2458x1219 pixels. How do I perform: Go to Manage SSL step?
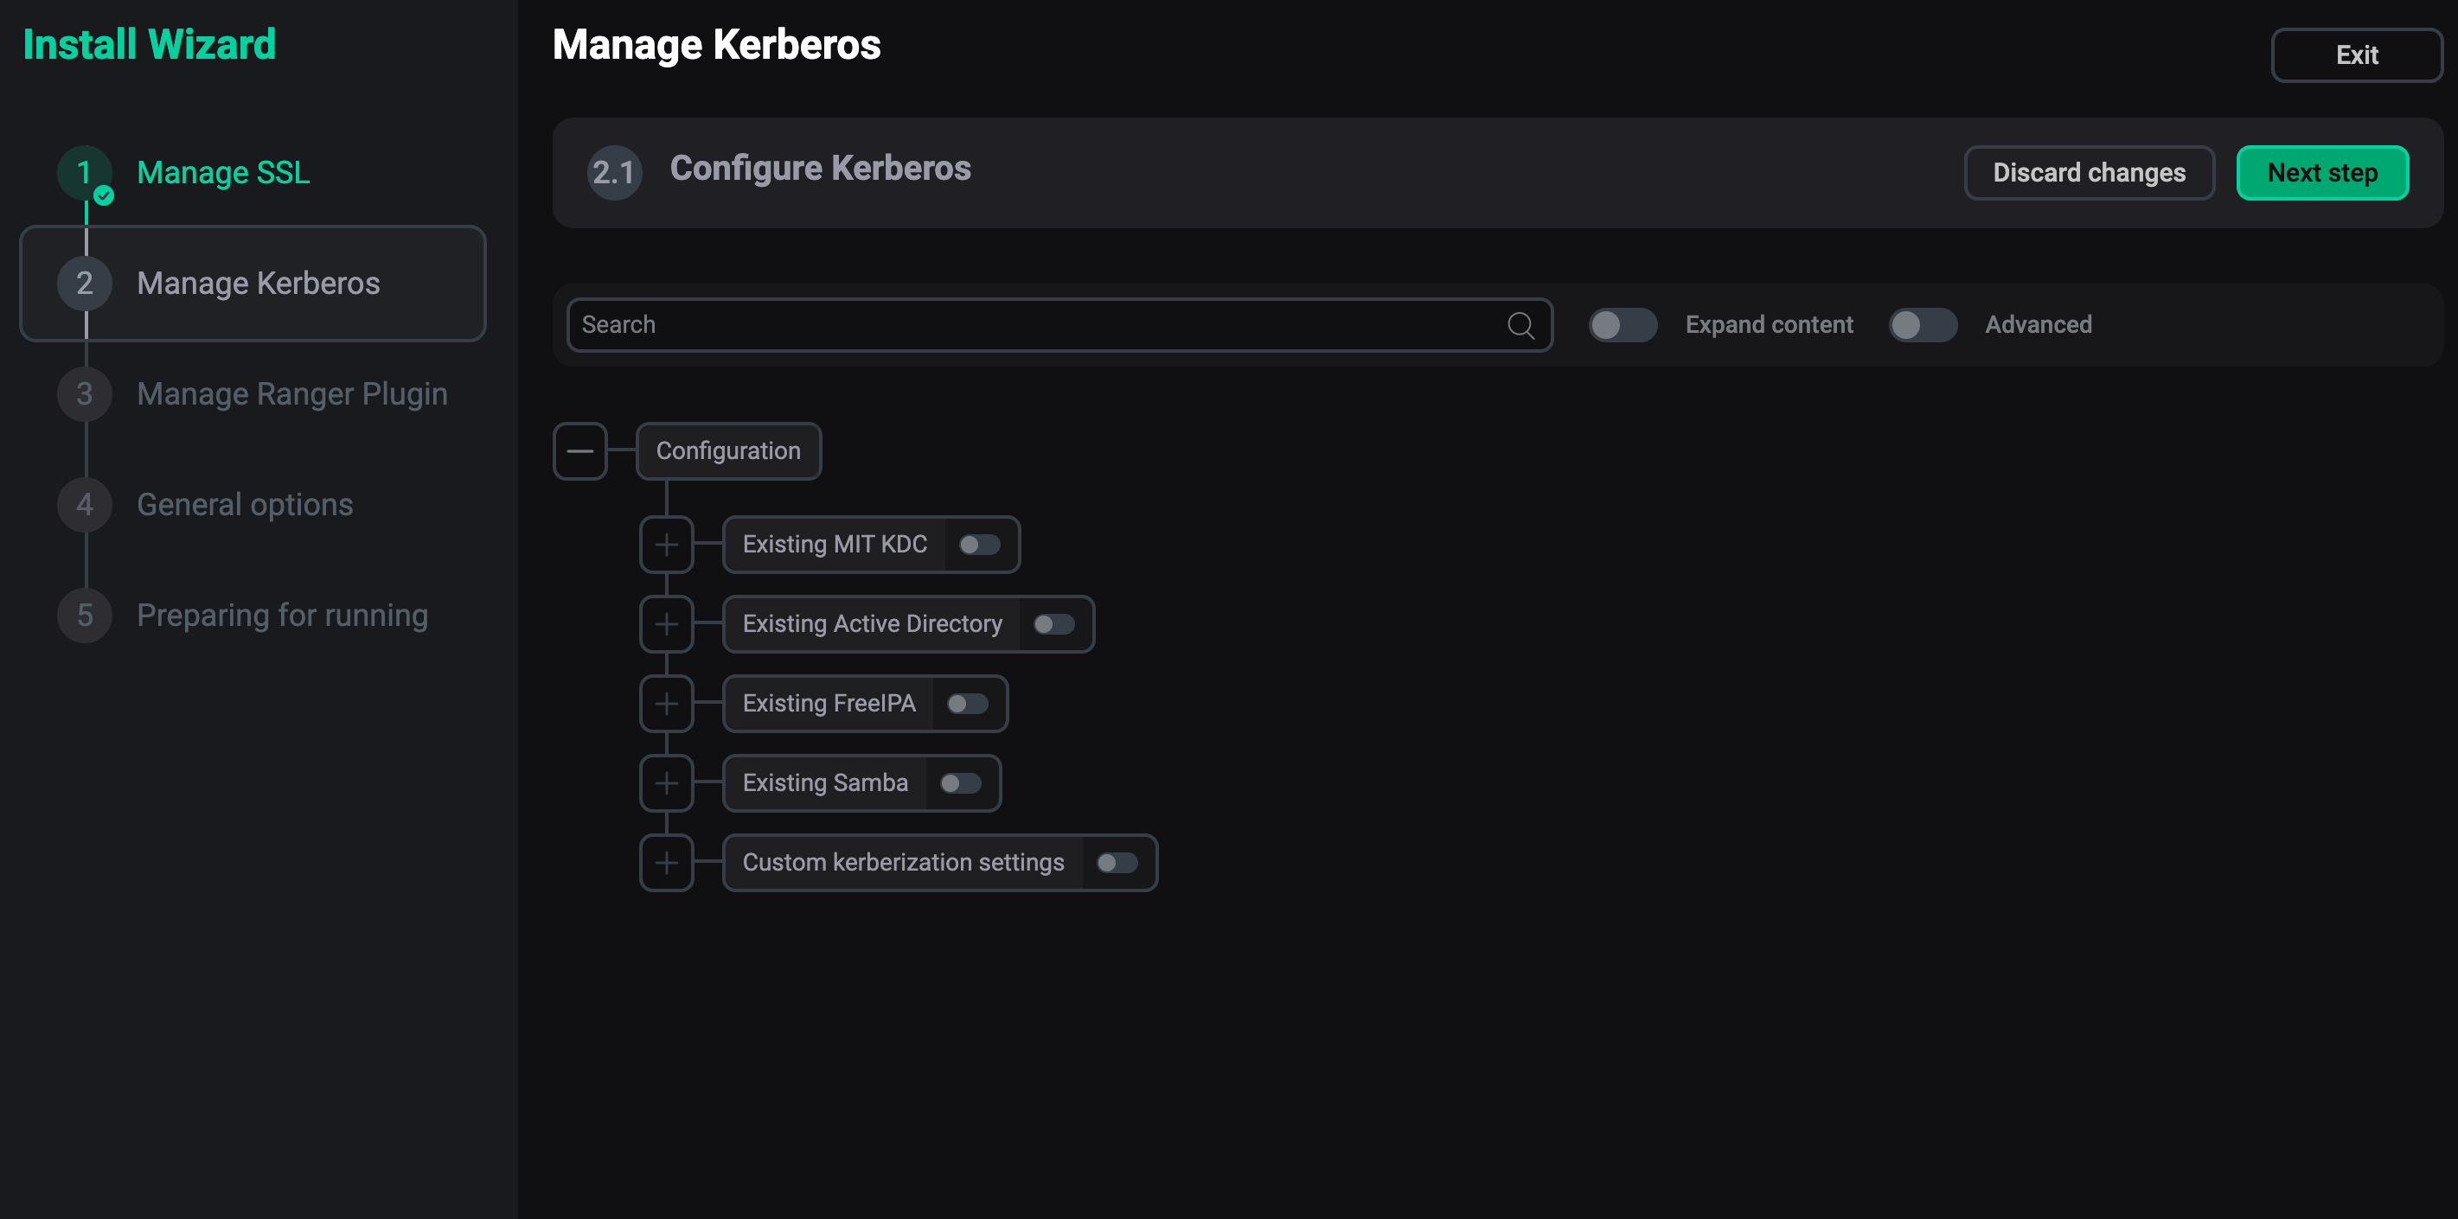[223, 173]
